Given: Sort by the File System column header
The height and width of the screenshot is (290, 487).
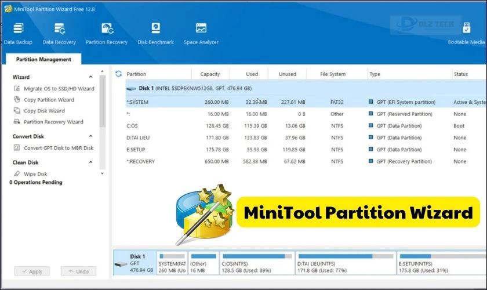Looking at the screenshot, I should point(333,74).
